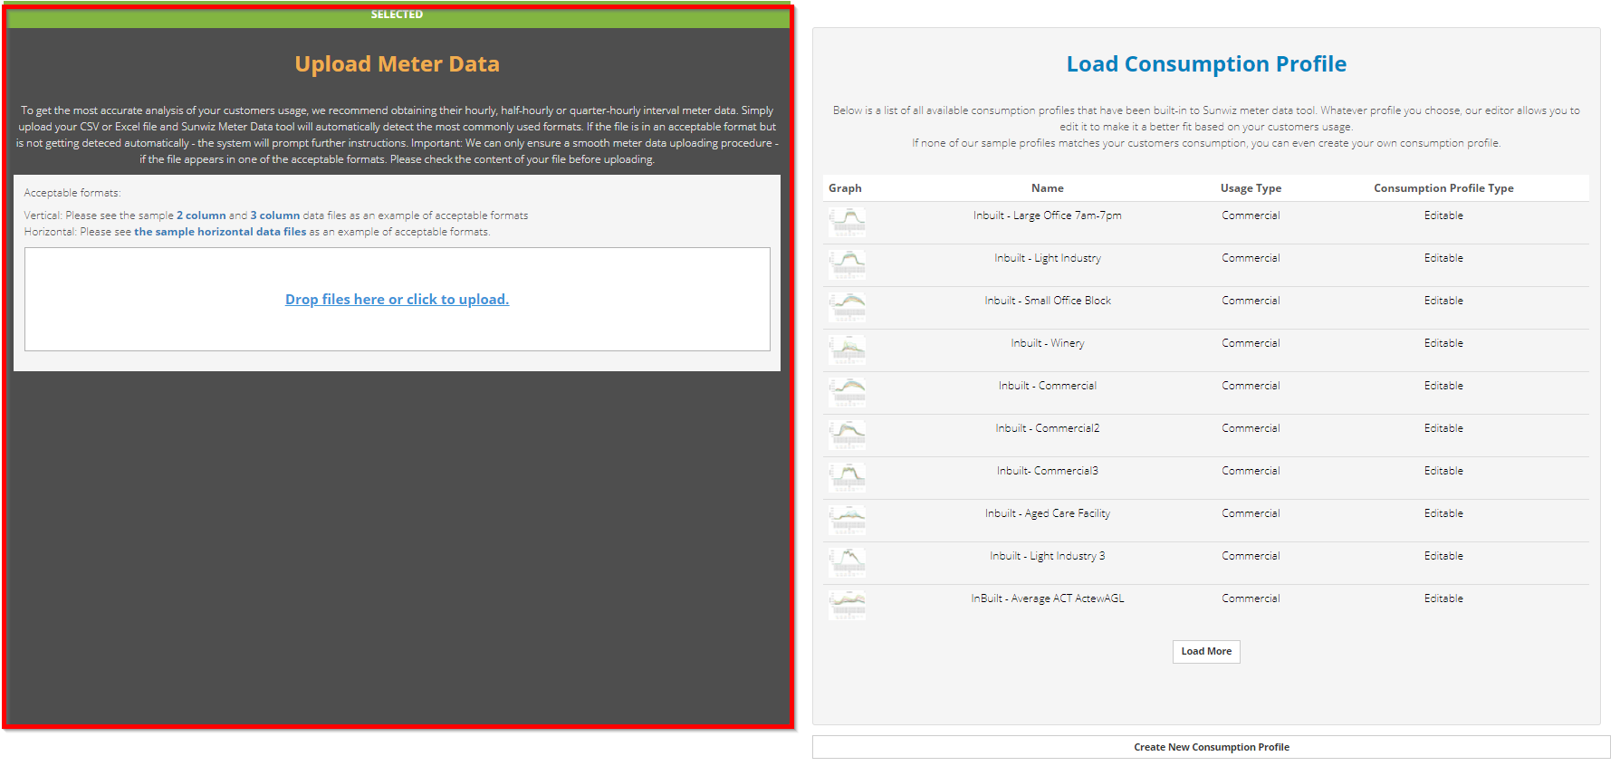Open the Inbuilt - Commercial graph thumbnail

pos(848,392)
